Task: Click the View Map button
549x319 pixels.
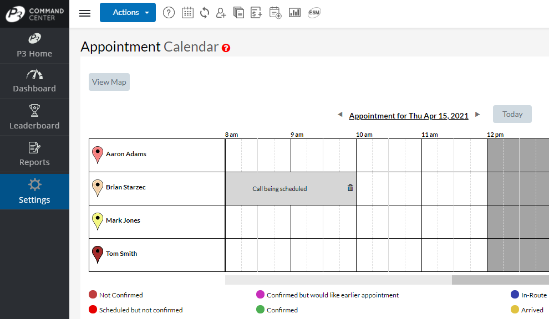Action: [x=109, y=81]
